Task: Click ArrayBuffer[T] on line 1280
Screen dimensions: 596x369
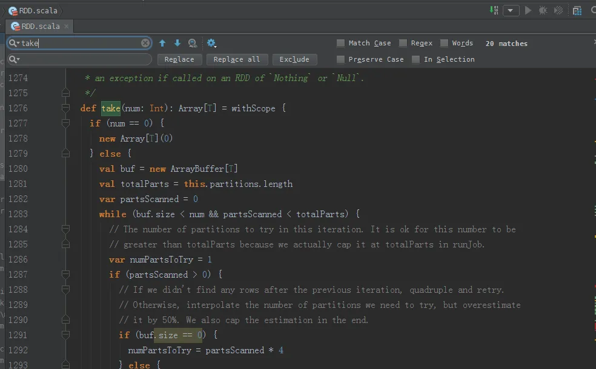Action: [204, 169]
